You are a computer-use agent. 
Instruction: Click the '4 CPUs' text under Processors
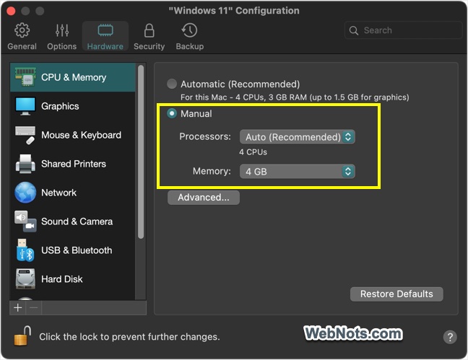pyautogui.click(x=253, y=152)
